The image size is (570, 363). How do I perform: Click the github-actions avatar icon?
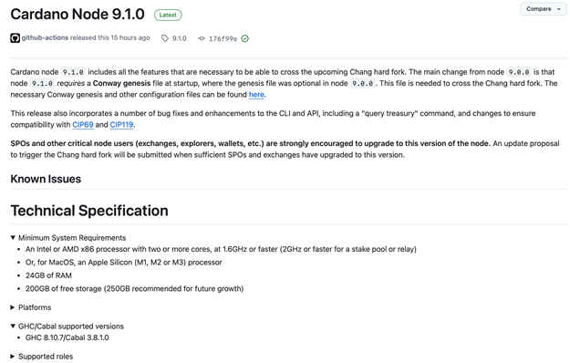click(15, 37)
